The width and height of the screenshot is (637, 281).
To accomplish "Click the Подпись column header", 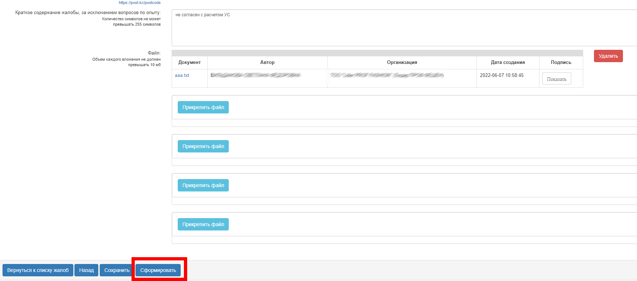I will (561, 62).
